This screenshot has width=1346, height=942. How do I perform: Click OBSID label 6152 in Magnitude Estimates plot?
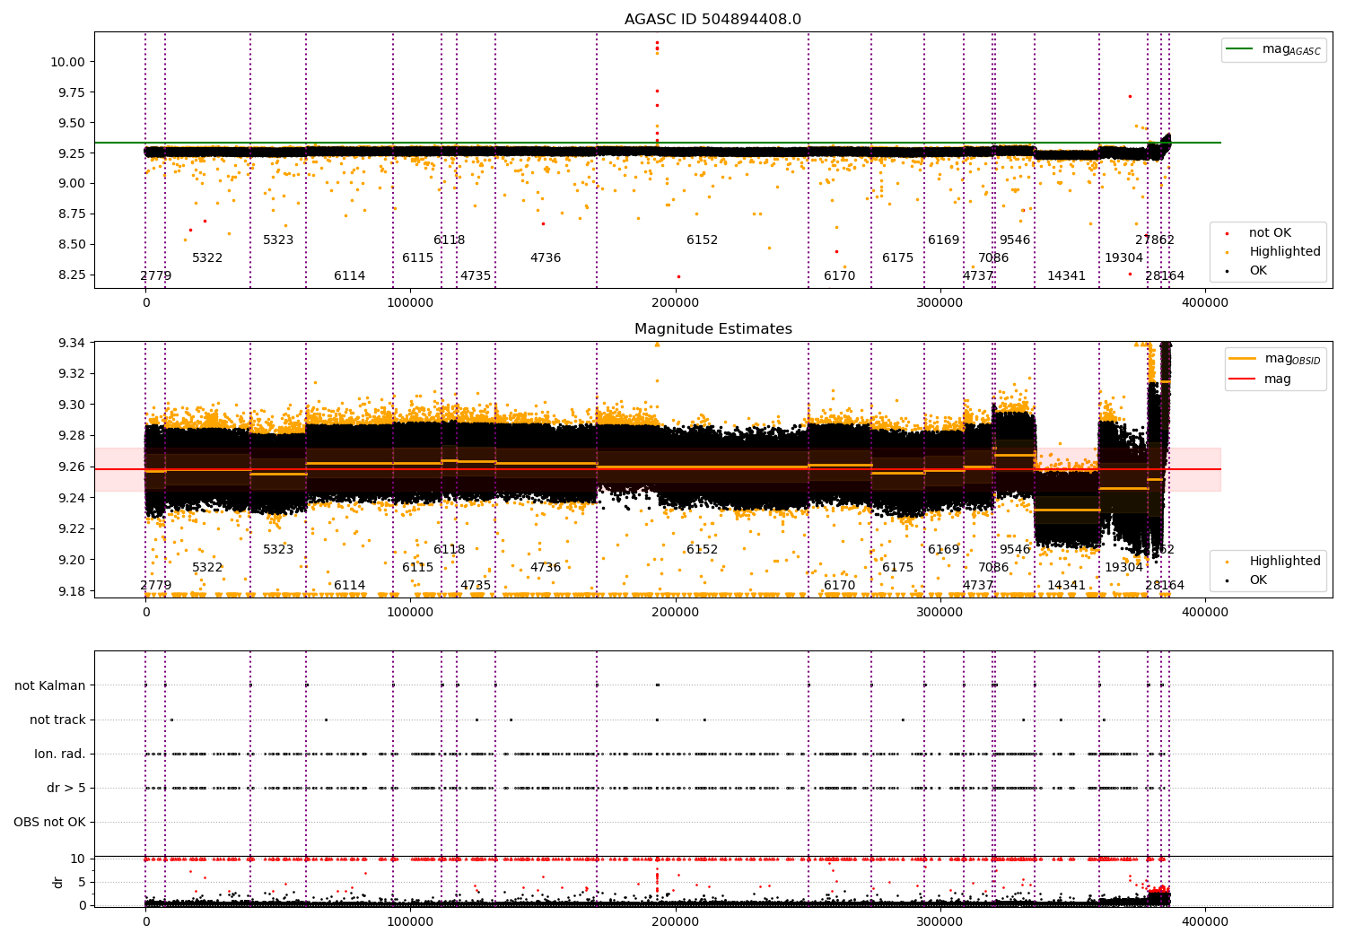pos(703,550)
